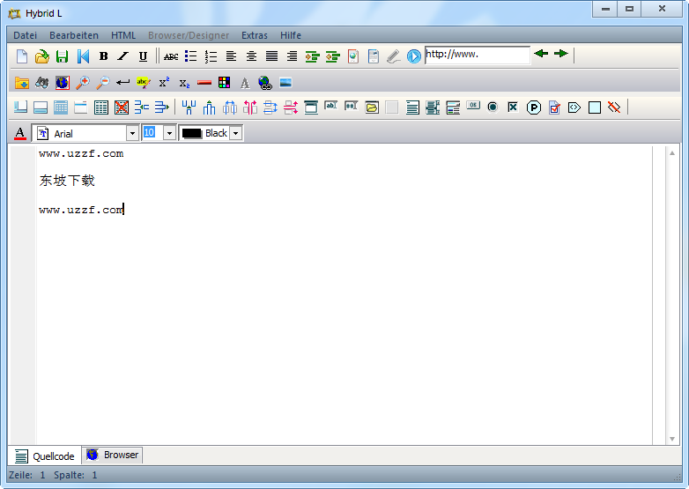Viewport: 689px width, 489px height.
Task: Click the http://www. address field
Action: click(478, 55)
